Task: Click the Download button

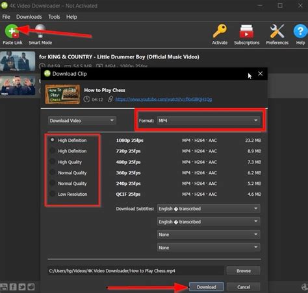Action: coord(206,287)
